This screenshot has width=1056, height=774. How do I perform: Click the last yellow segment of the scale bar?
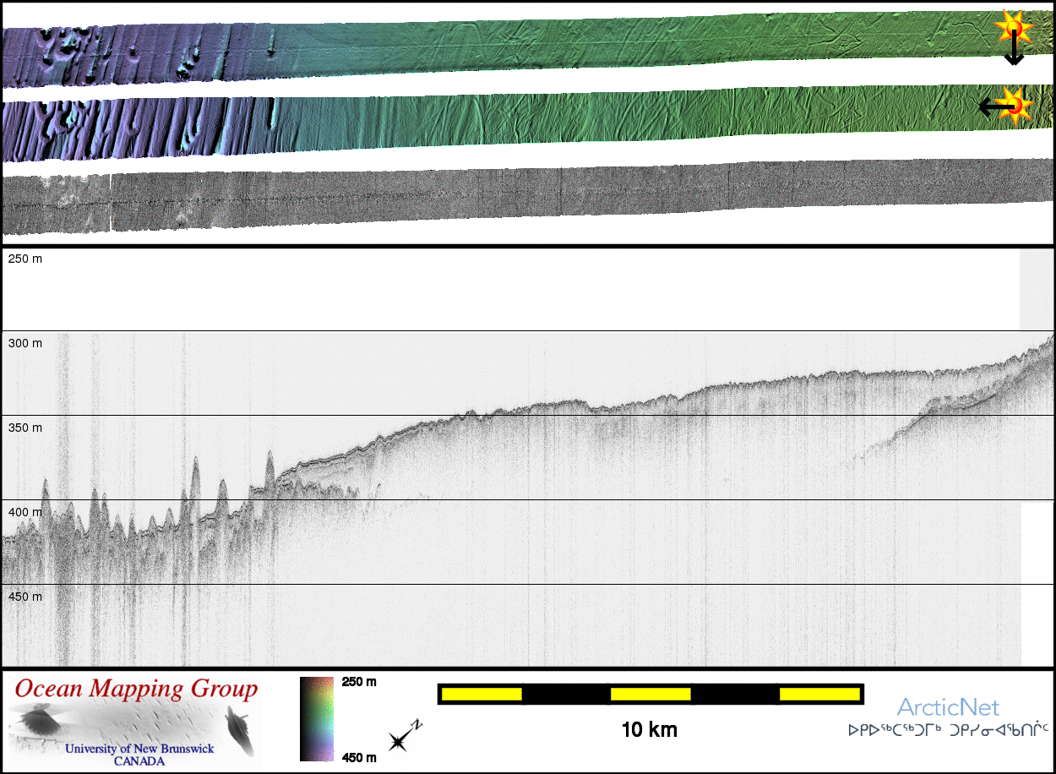tap(819, 694)
